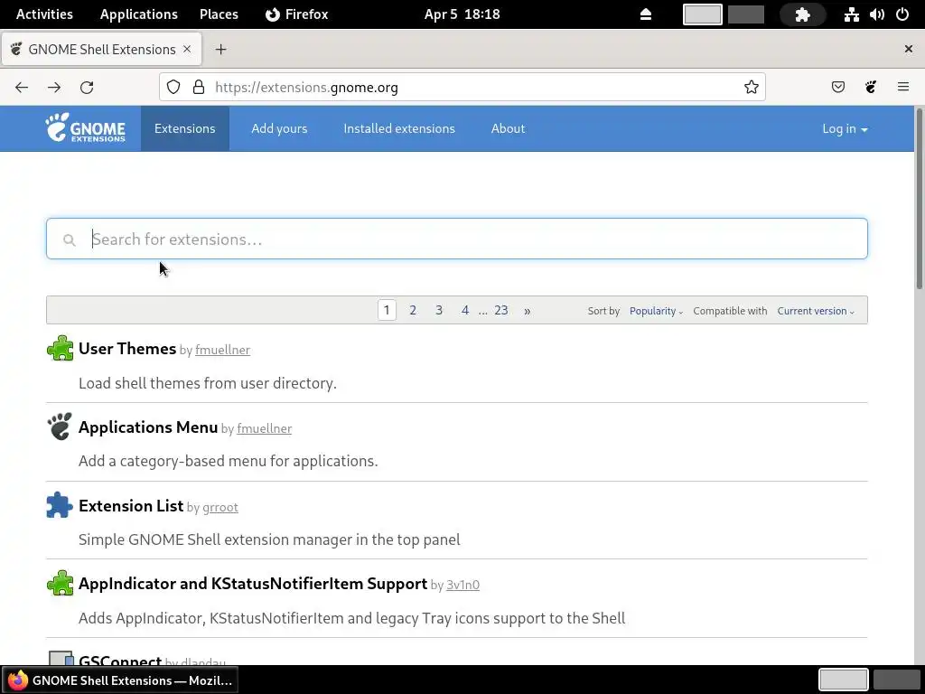
Task: Click the User Themes puzzle icon
Action: pos(60,348)
